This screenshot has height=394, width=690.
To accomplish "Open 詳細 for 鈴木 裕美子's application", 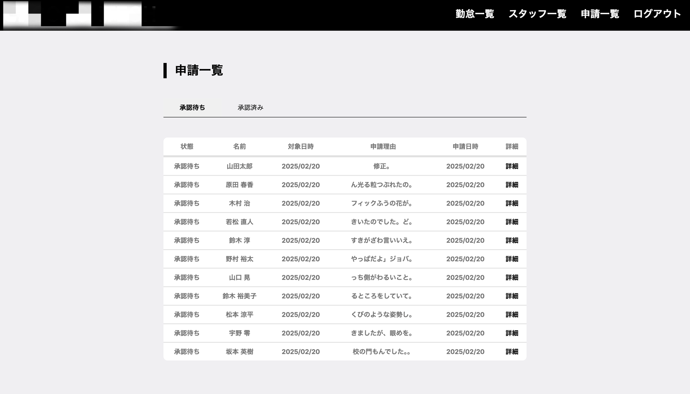I will 512,296.
